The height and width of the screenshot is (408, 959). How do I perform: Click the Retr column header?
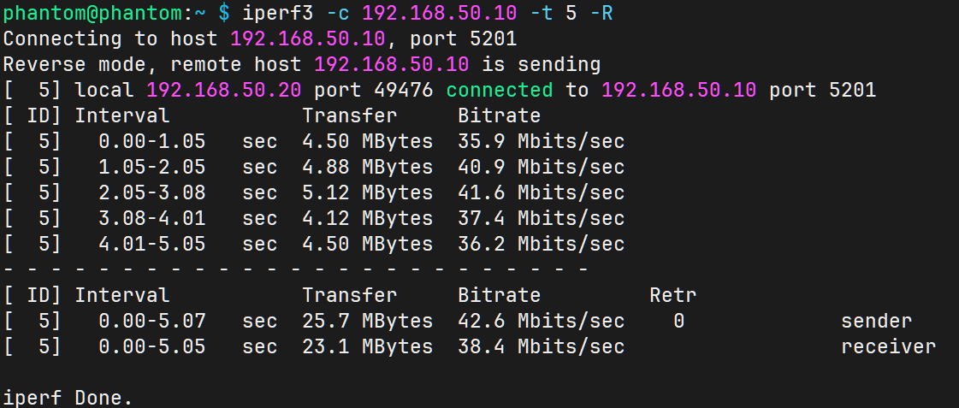[672, 295]
